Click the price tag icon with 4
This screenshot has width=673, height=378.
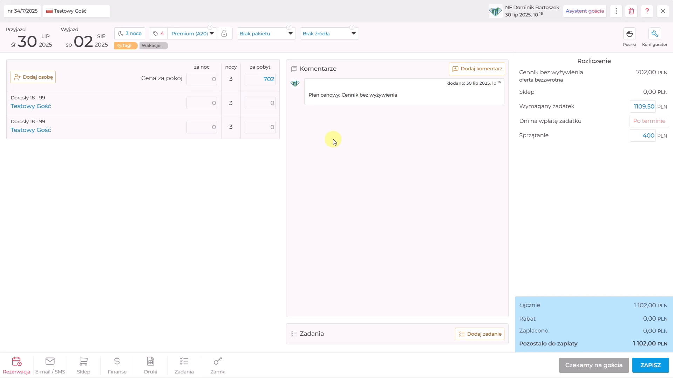pyautogui.click(x=158, y=34)
